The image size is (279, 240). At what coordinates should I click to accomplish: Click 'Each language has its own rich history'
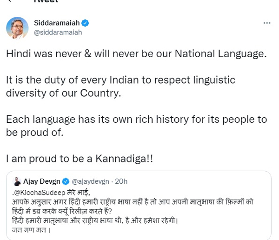pos(136,126)
